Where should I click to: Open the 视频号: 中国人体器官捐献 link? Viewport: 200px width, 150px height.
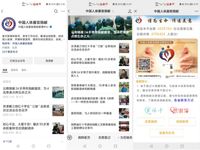(17, 43)
